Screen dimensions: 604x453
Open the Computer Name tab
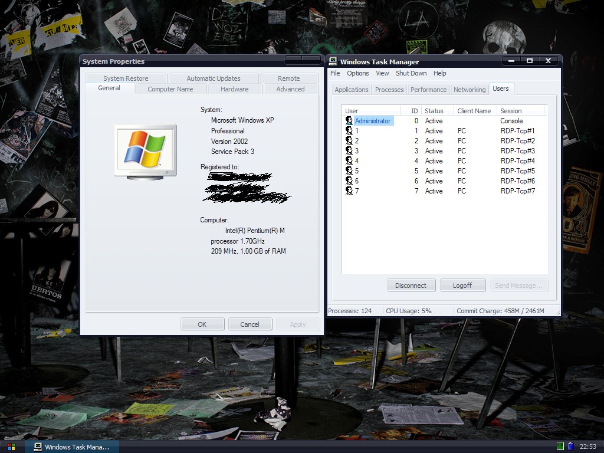[x=170, y=89]
